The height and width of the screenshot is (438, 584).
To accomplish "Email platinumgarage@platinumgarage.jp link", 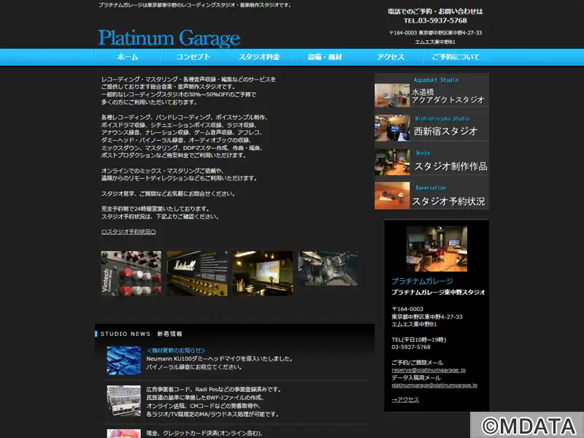I will click(434, 385).
